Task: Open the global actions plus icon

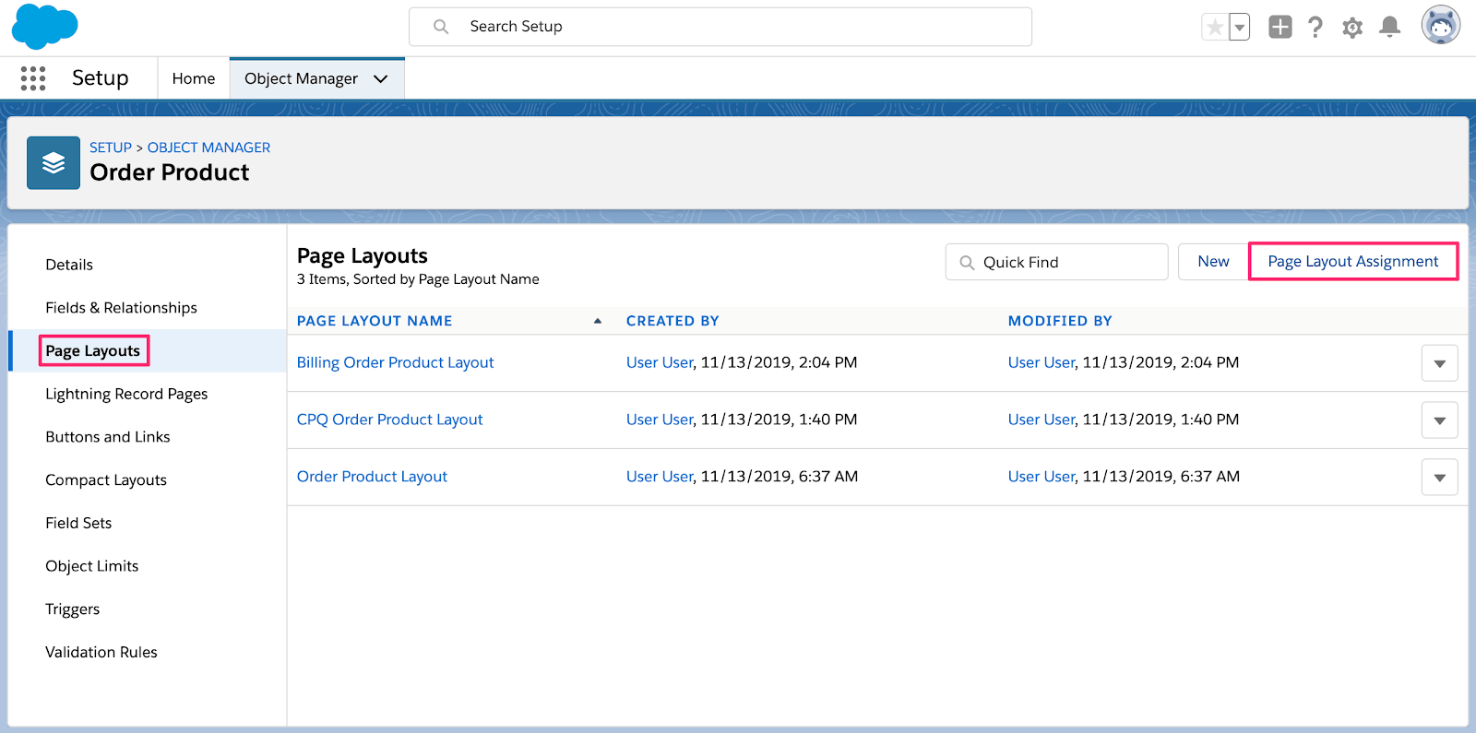Action: [x=1280, y=27]
